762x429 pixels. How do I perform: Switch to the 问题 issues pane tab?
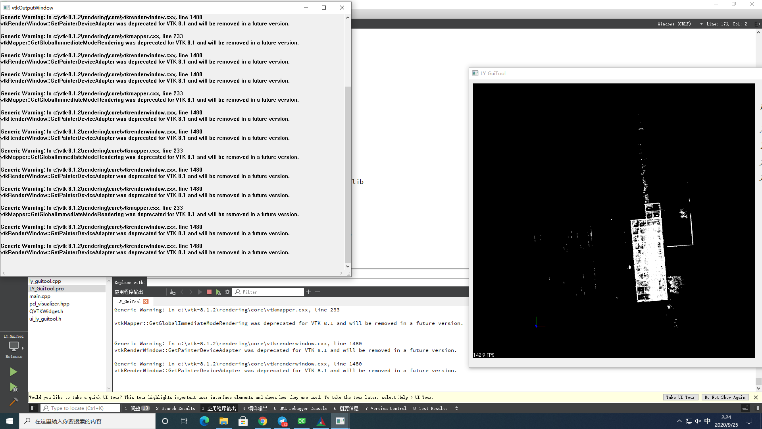click(x=137, y=408)
